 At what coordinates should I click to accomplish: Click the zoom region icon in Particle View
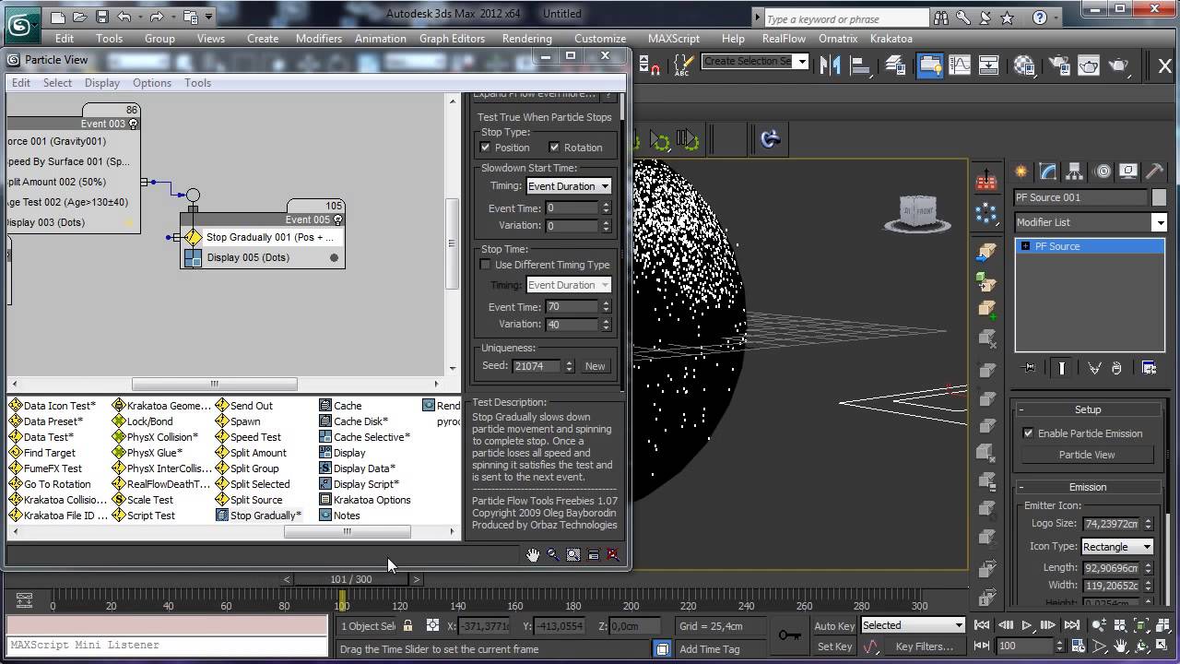click(x=573, y=554)
